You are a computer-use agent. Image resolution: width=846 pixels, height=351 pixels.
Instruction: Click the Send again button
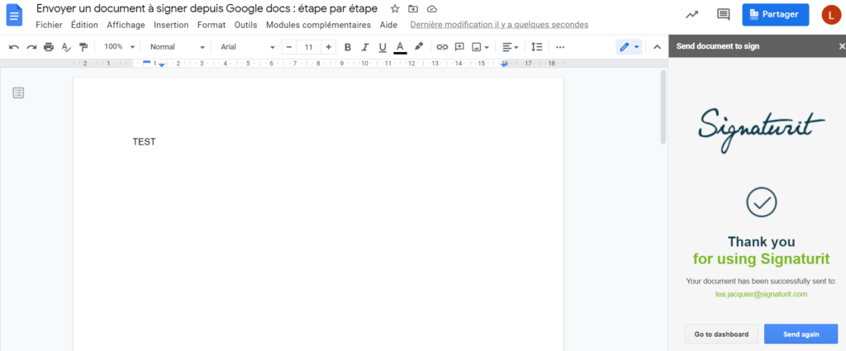[x=801, y=334]
